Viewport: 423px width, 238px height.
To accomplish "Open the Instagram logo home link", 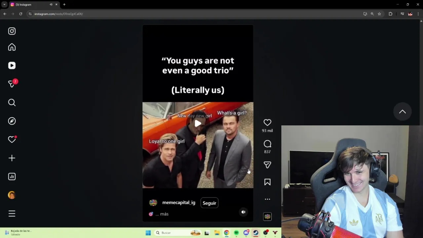I will click(x=12, y=31).
